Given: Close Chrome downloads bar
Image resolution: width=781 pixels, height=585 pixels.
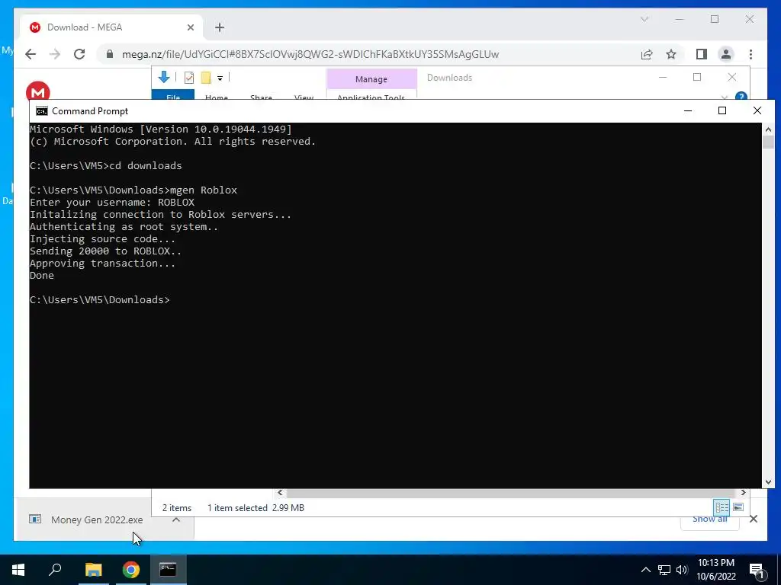Looking at the screenshot, I should tap(753, 519).
